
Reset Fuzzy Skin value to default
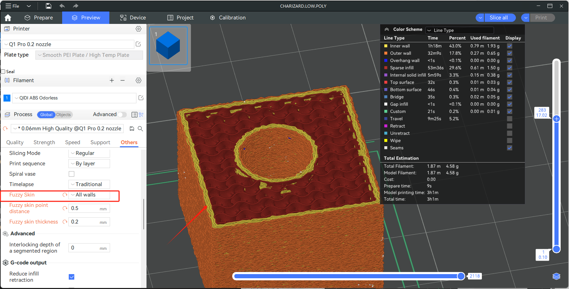tap(65, 195)
